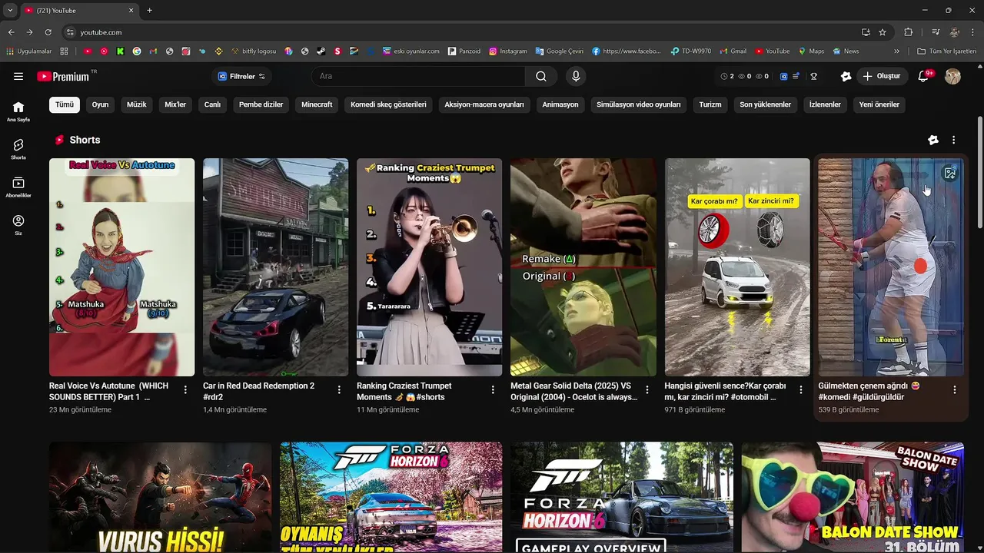Open the notifications bell
The width and height of the screenshot is (984, 553).
coord(924,76)
